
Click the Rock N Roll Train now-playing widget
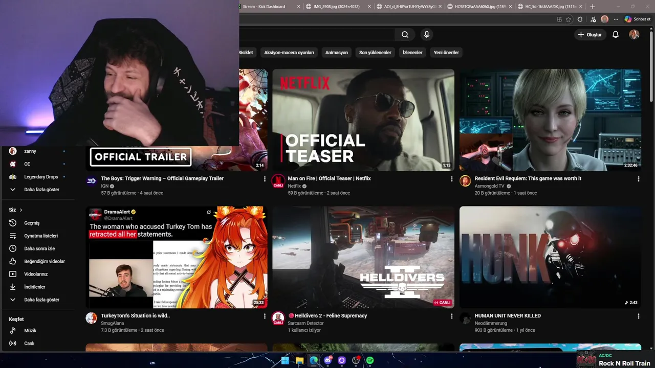click(615, 359)
